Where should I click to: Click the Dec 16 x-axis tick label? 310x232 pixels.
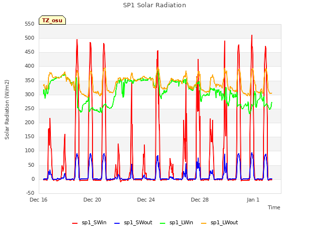click(x=39, y=200)
